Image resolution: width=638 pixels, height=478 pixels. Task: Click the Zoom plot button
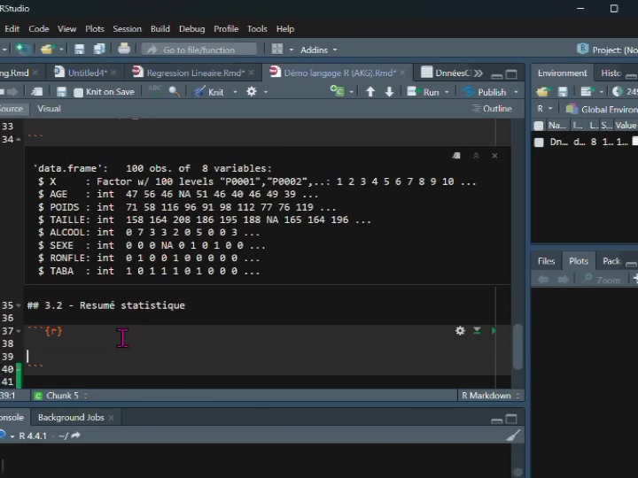coord(601,280)
